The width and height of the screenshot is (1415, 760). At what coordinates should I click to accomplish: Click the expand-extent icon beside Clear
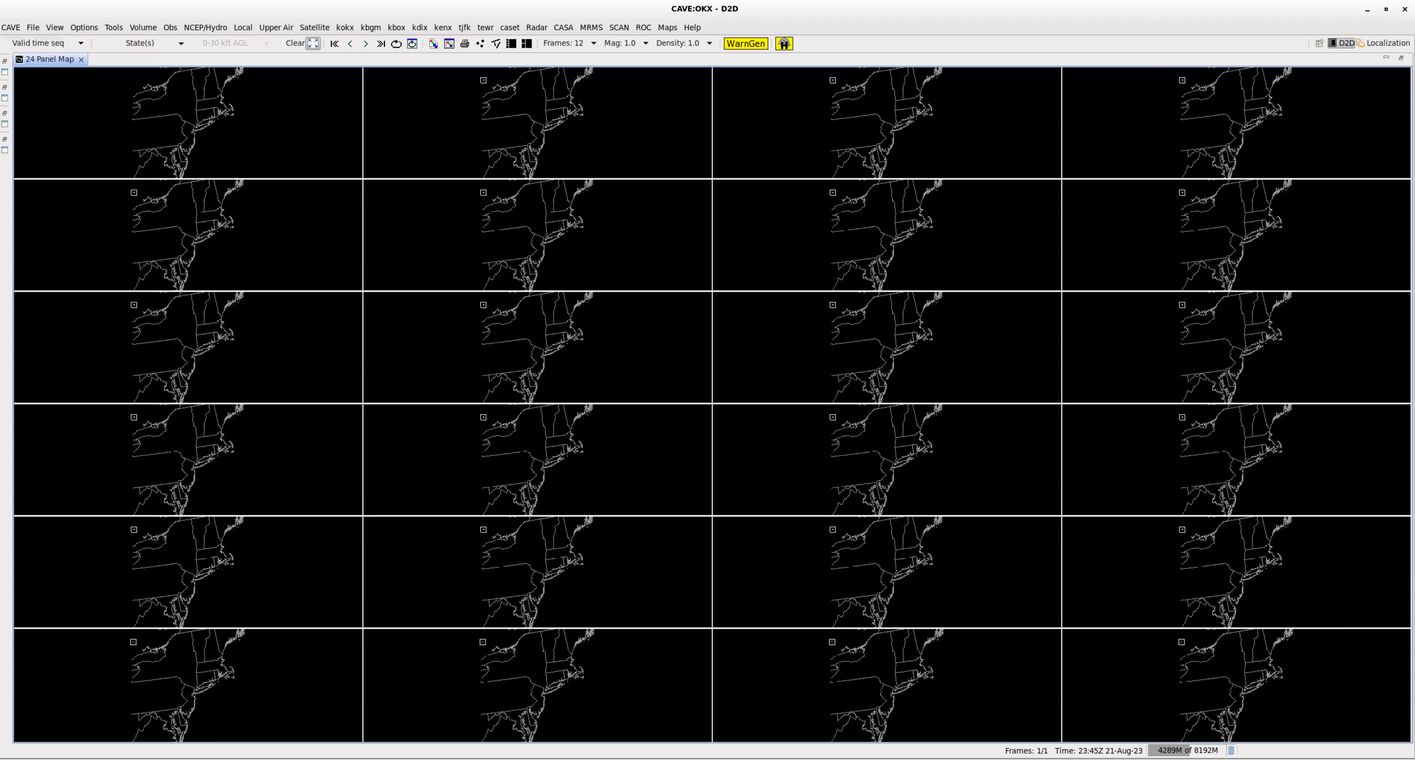click(313, 44)
